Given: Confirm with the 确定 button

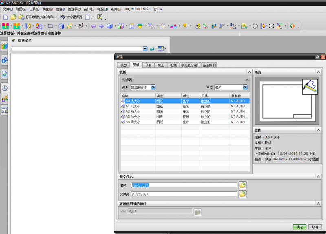Looking at the screenshot, I should [300, 227].
